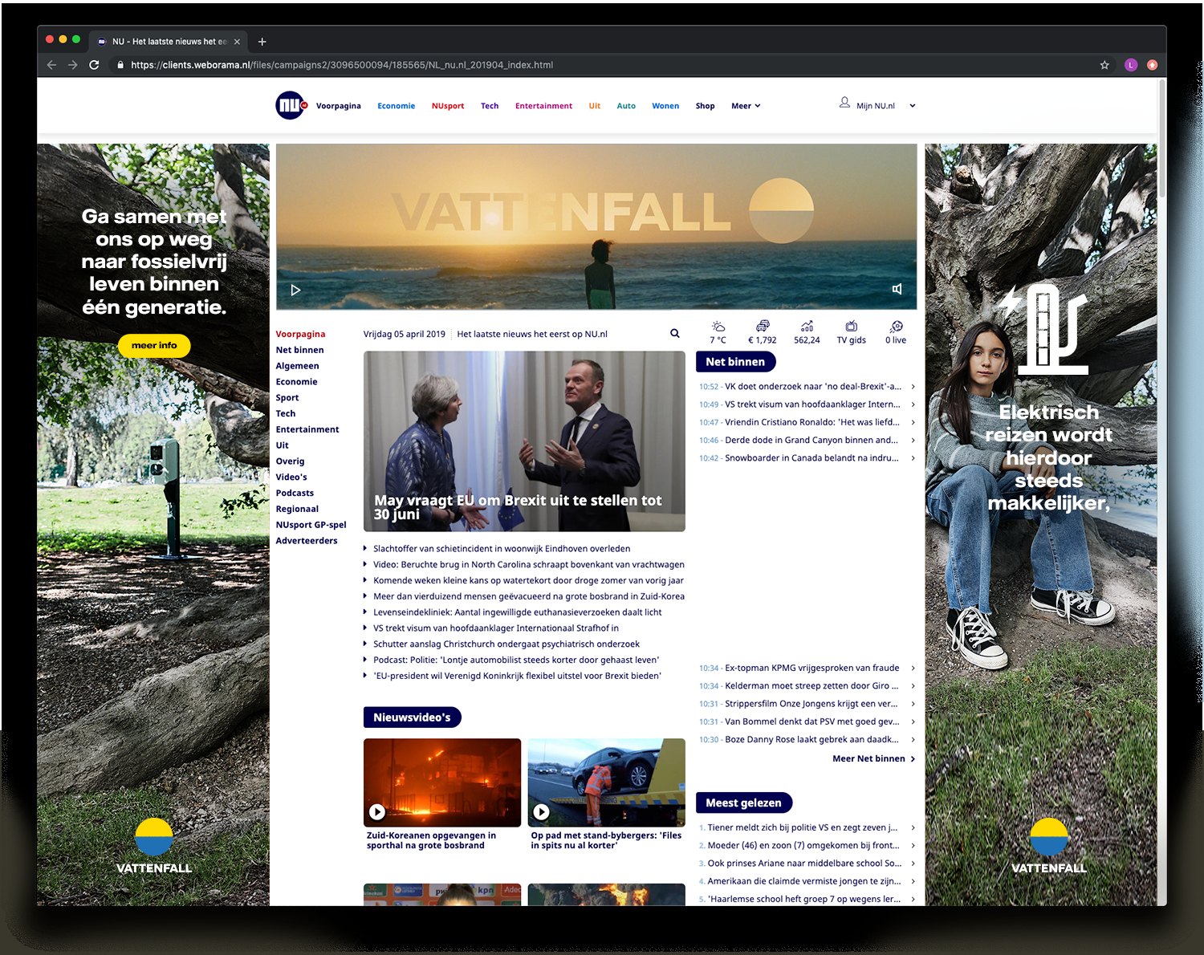Screen dimensions: 1204x955
Task: Open the Zuid-Koreanen bosbrand video thumbnail caption
Action: 431,840
